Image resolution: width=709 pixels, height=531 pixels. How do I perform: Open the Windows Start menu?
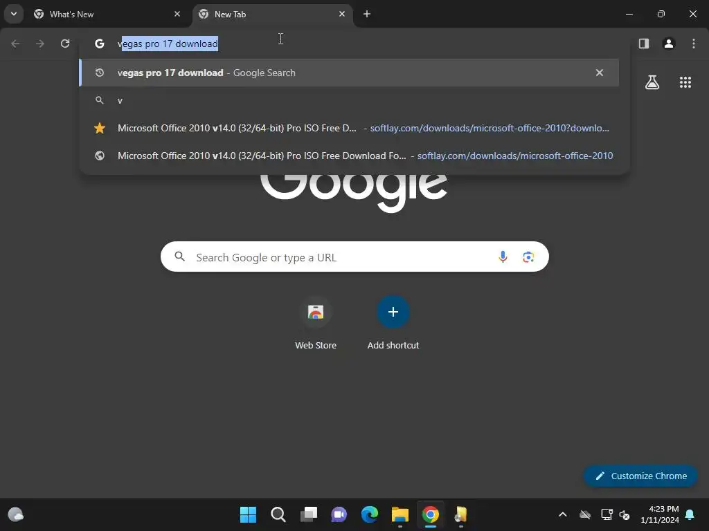pos(248,514)
